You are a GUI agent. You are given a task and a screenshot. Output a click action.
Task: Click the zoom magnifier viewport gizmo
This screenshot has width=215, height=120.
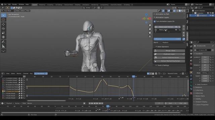click(150, 25)
